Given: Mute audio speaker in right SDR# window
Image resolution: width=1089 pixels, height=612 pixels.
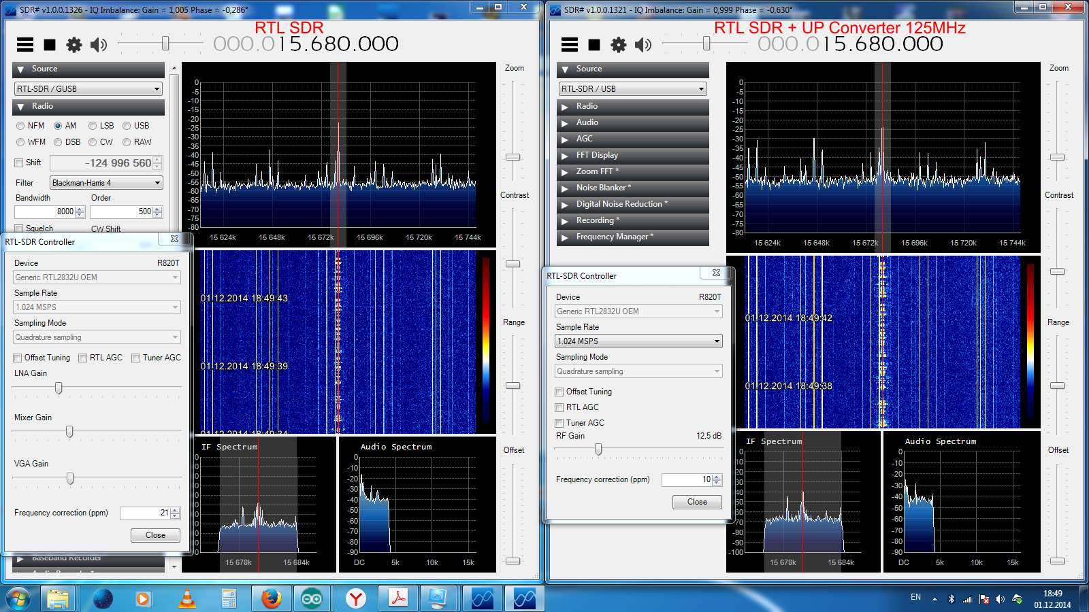Looking at the screenshot, I should point(643,45).
